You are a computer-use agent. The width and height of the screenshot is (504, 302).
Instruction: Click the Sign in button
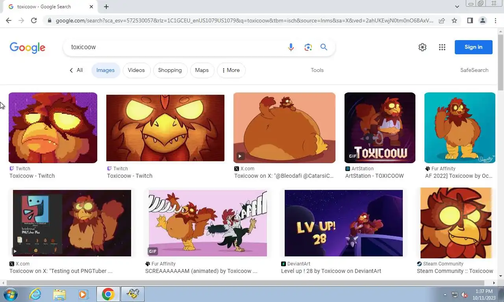click(x=473, y=47)
